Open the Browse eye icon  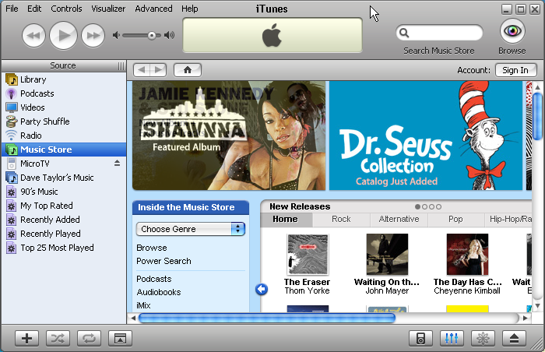[x=512, y=31]
